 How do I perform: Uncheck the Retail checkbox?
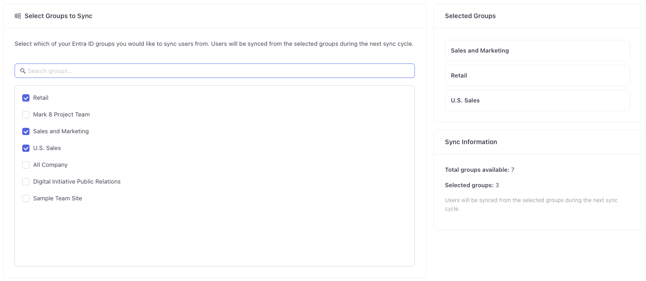tap(26, 98)
